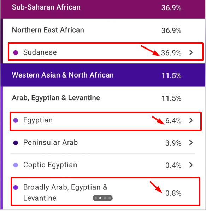
Task: Click the Sudanese label
Action: tap(40, 52)
